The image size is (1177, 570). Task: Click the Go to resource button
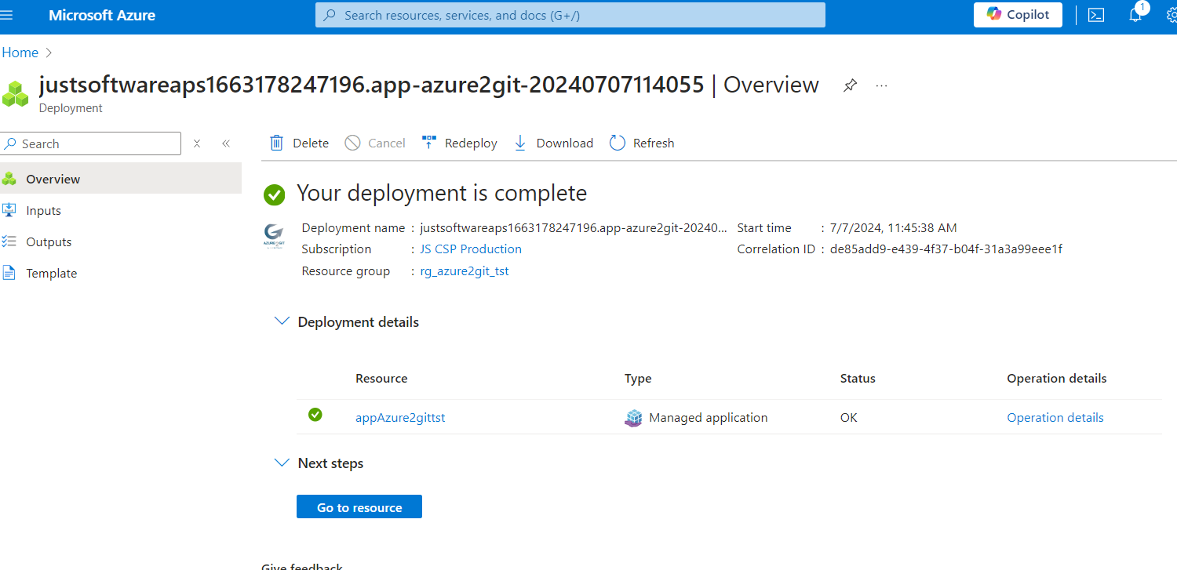pos(359,506)
